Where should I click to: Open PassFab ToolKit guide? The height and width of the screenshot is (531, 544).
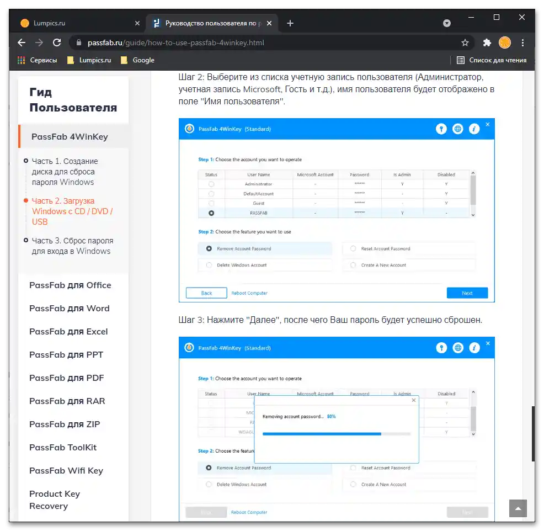63,448
